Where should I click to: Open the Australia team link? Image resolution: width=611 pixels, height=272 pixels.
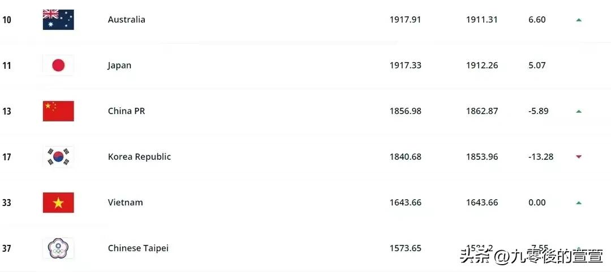pos(126,20)
